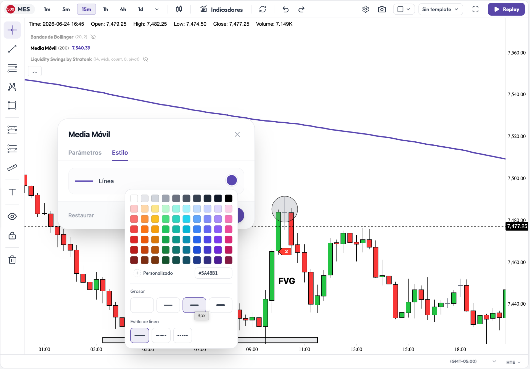Screen dimensions: 530x369
Task: Click the refresh chart icon
Action: [x=263, y=9]
